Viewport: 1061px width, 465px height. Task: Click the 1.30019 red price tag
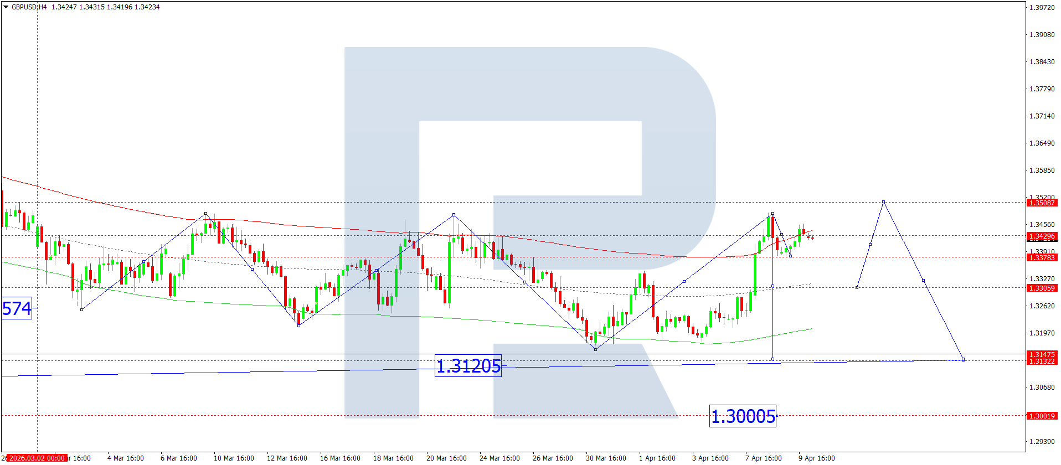(1042, 416)
